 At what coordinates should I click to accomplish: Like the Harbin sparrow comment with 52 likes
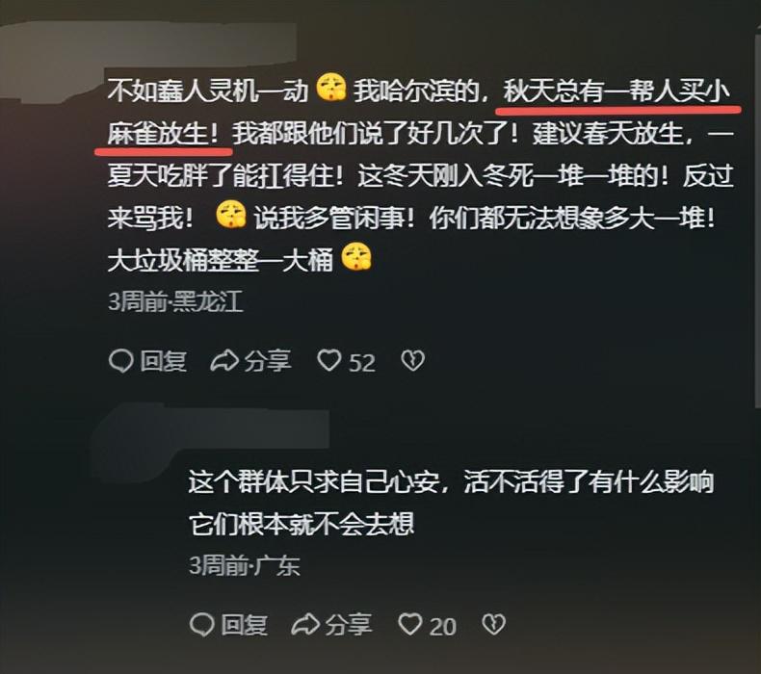[x=329, y=361]
